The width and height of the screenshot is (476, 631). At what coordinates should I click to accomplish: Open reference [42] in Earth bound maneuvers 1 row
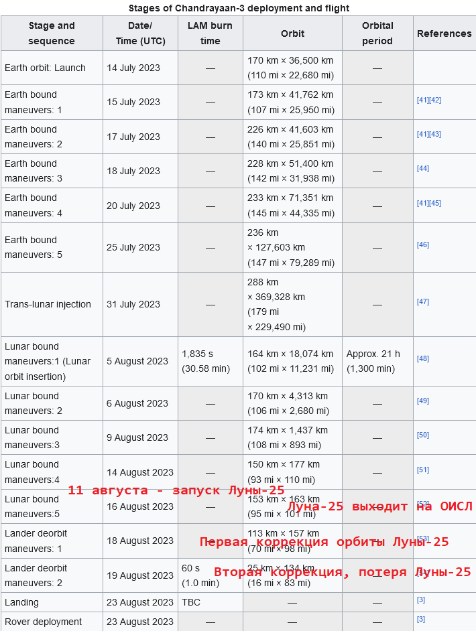pos(435,100)
